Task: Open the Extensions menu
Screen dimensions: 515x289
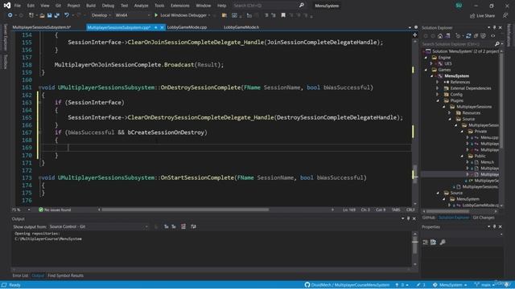Action: point(179,6)
